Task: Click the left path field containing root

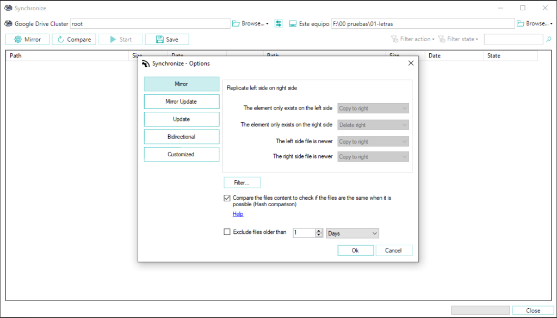Action: (150, 24)
